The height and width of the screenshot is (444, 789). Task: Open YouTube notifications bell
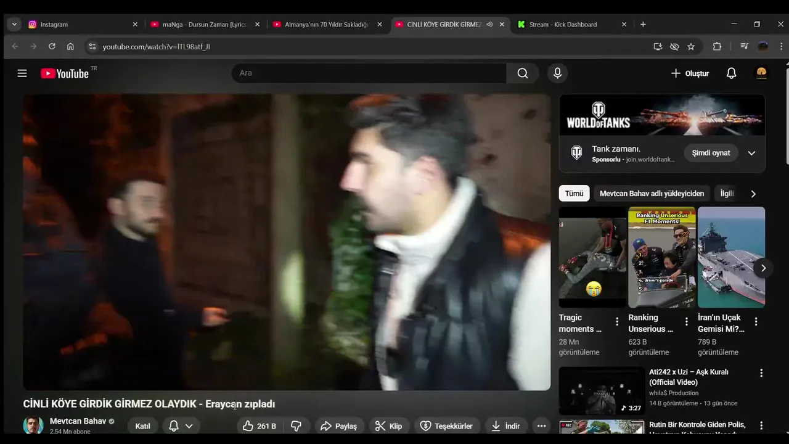(731, 73)
